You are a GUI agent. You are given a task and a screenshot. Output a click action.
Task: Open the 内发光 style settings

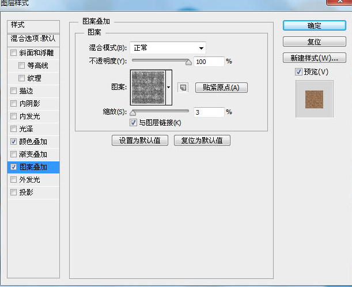(x=29, y=116)
